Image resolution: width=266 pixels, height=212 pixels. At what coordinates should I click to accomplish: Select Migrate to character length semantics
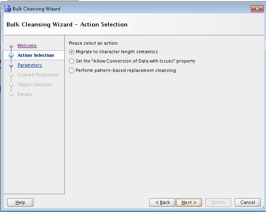pyautogui.click(x=72, y=52)
